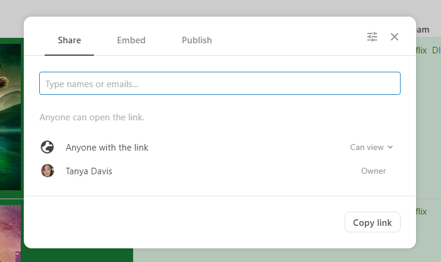Click Tanya Davis's profile avatar
The width and height of the screenshot is (441, 262).
[x=47, y=171]
